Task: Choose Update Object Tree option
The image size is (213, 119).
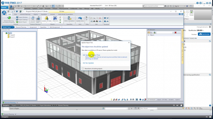Action: click(x=106, y=57)
